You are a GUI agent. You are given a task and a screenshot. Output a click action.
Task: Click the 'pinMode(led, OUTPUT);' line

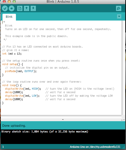tap(21, 71)
